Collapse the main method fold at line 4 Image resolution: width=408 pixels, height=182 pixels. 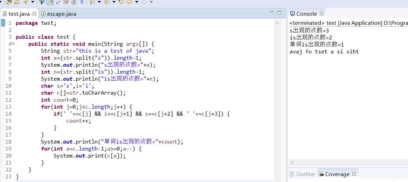pos(13,44)
